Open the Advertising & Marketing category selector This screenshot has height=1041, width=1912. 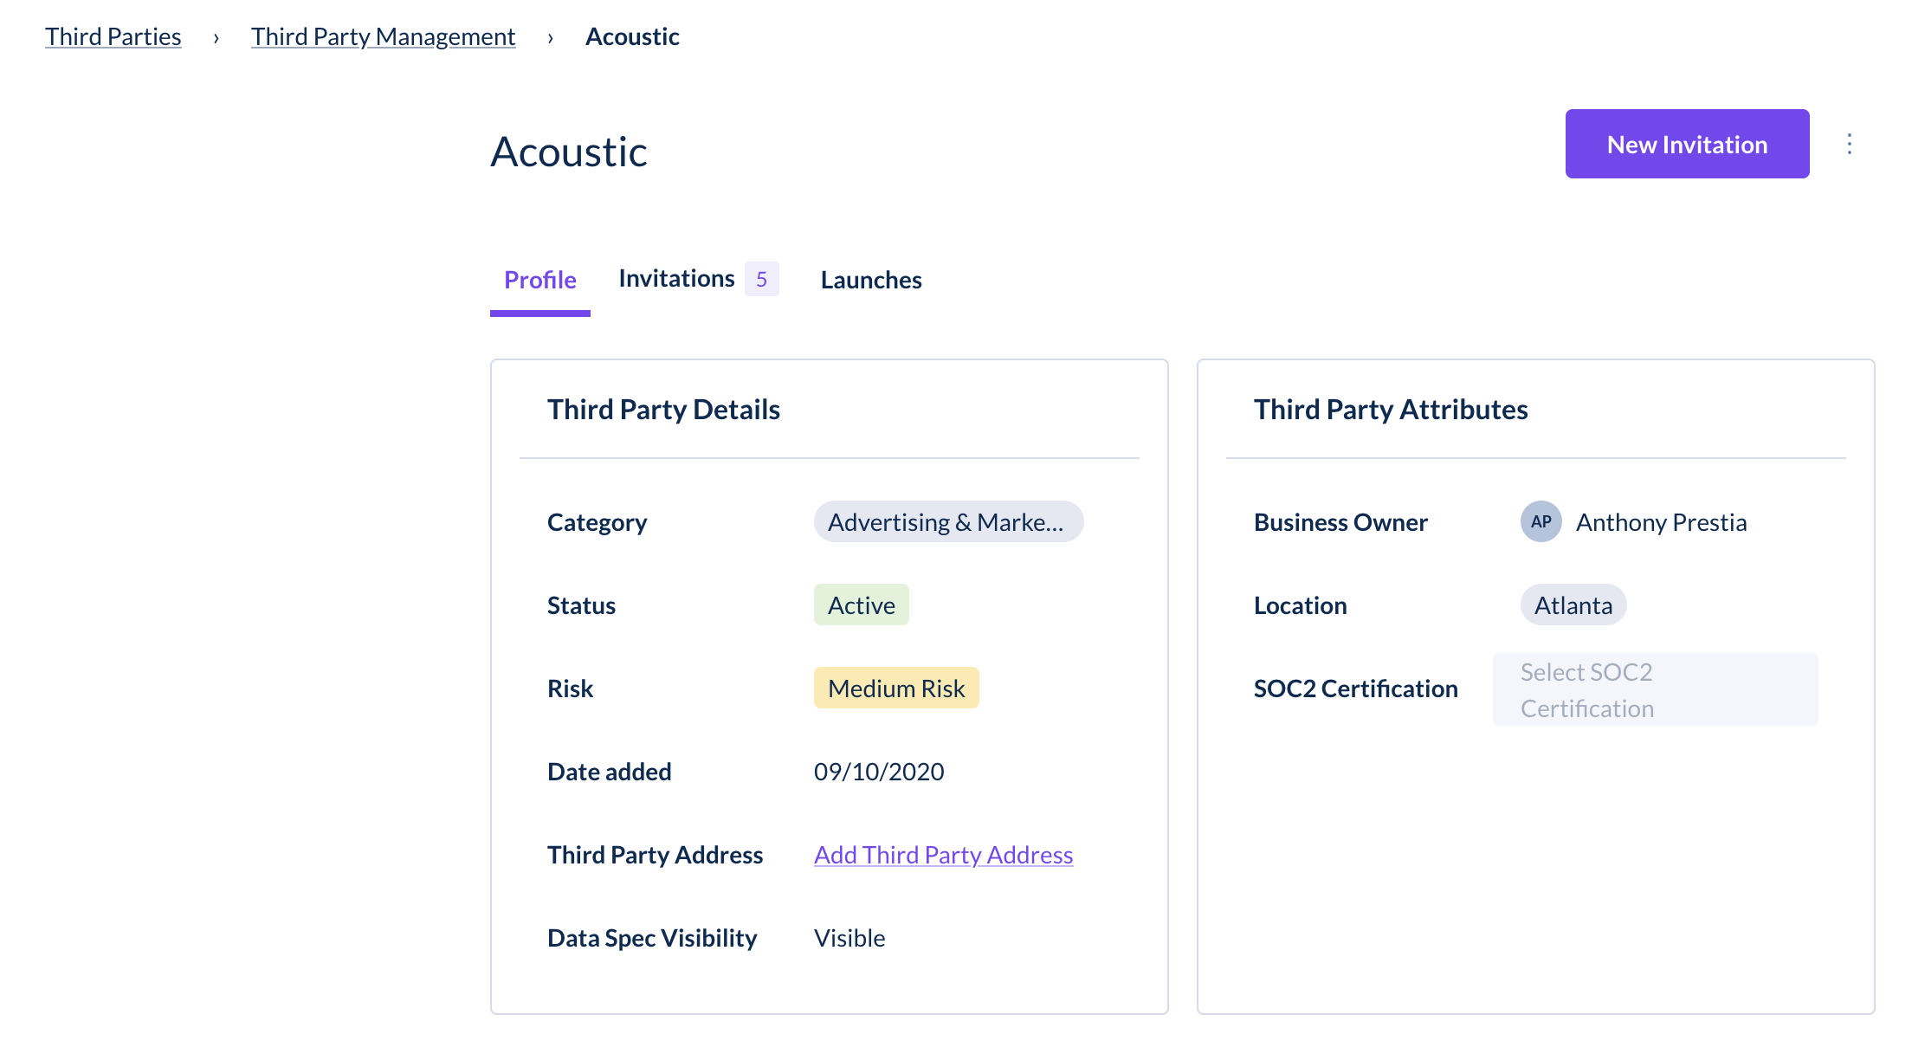[948, 521]
